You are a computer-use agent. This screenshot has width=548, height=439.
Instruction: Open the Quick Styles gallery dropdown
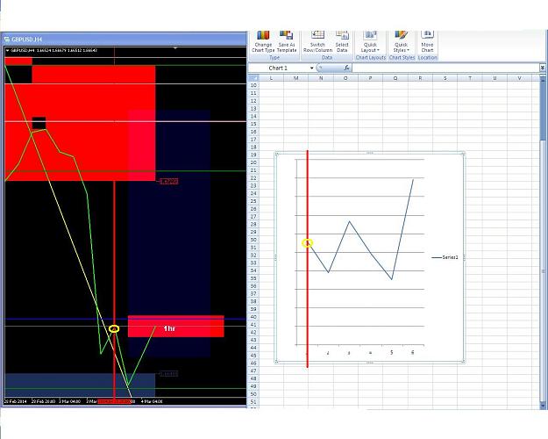pos(402,41)
